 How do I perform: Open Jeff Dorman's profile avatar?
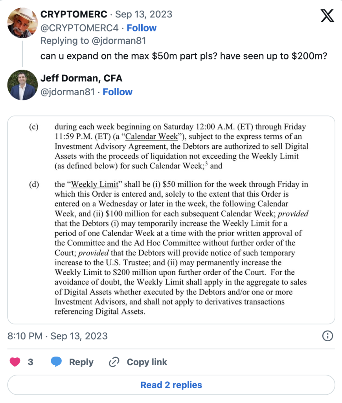pyautogui.click(x=23, y=85)
